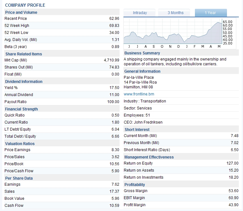Image resolution: width=243 pixels, height=211 pixels.
Task: Click the 52 Week High value 69.83
Action: tap(114, 26)
